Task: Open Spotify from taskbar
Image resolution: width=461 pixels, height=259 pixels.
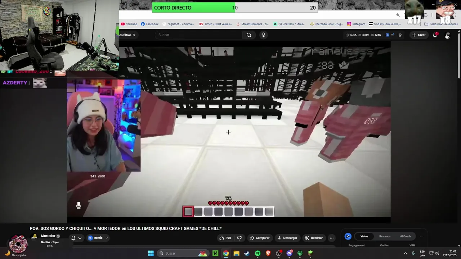Action: click(258, 253)
